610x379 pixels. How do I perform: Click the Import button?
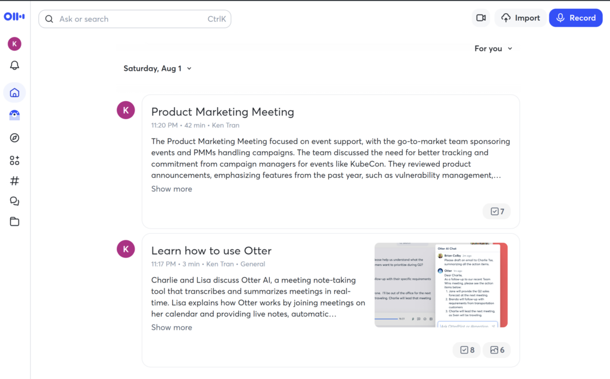[521, 18]
